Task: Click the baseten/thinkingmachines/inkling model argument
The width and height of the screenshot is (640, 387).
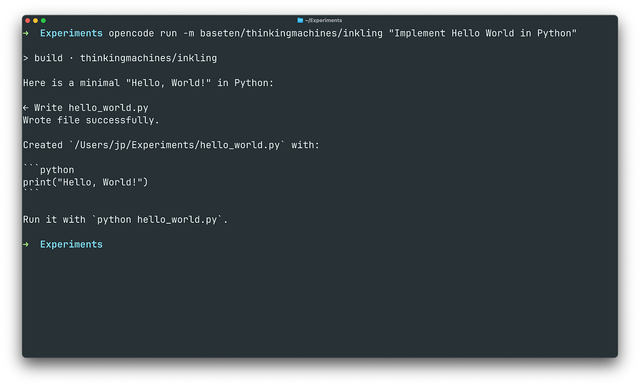Action: click(291, 33)
